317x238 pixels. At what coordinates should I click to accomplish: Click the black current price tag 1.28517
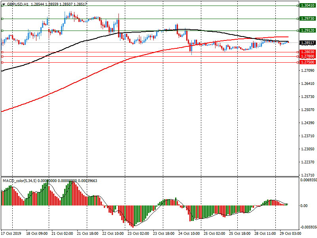[308, 43]
